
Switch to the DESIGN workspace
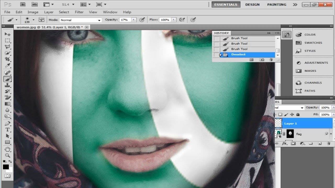(252, 4)
